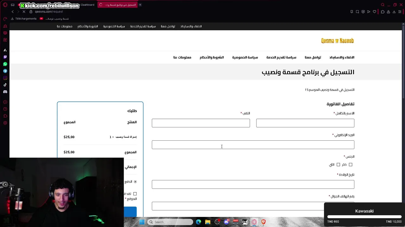The width and height of the screenshot is (405, 227).
Task: Open the browser downloads icon
Action: (394, 12)
